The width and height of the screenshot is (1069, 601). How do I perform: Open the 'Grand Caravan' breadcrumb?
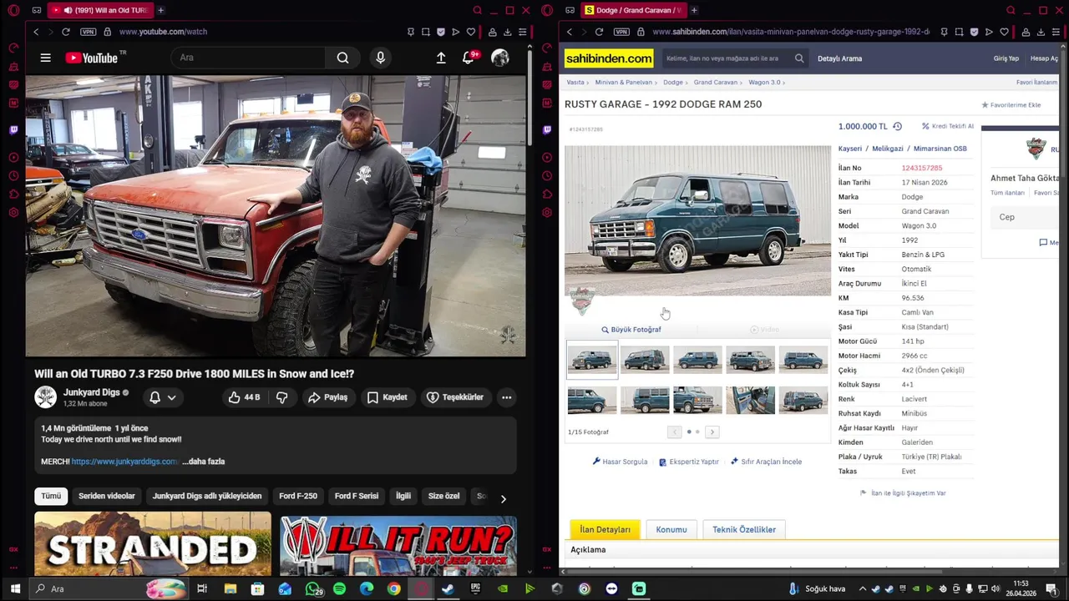click(716, 83)
